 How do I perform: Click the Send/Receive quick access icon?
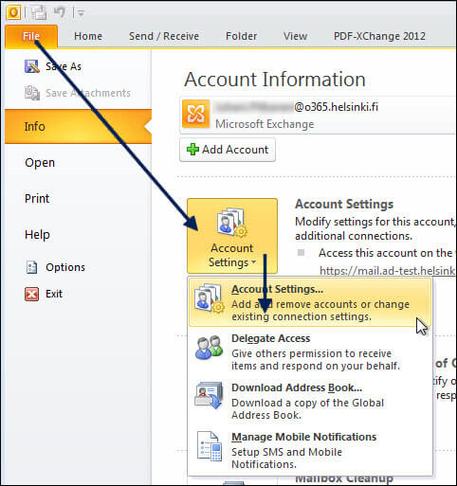point(39,13)
